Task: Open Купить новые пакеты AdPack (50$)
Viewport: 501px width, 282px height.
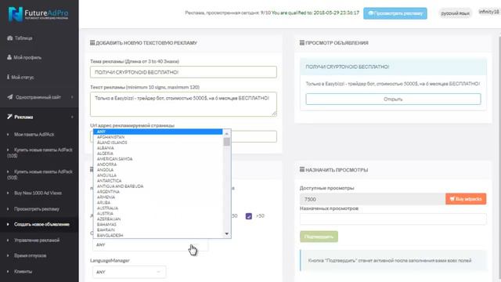Action: [x=40, y=174]
